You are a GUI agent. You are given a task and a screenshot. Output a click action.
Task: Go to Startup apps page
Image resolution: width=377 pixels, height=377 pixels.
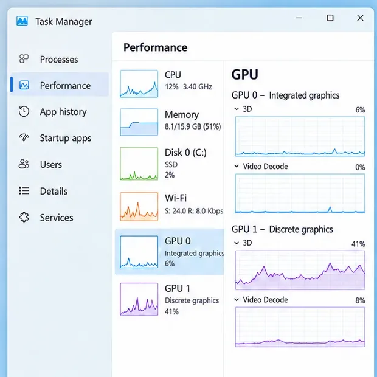tap(60, 138)
